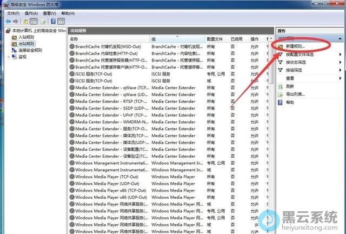Viewport: 346px width, 234px height.
Task: Click the 按状态筛选 filter funnel icon
Action: click(x=280, y=63)
